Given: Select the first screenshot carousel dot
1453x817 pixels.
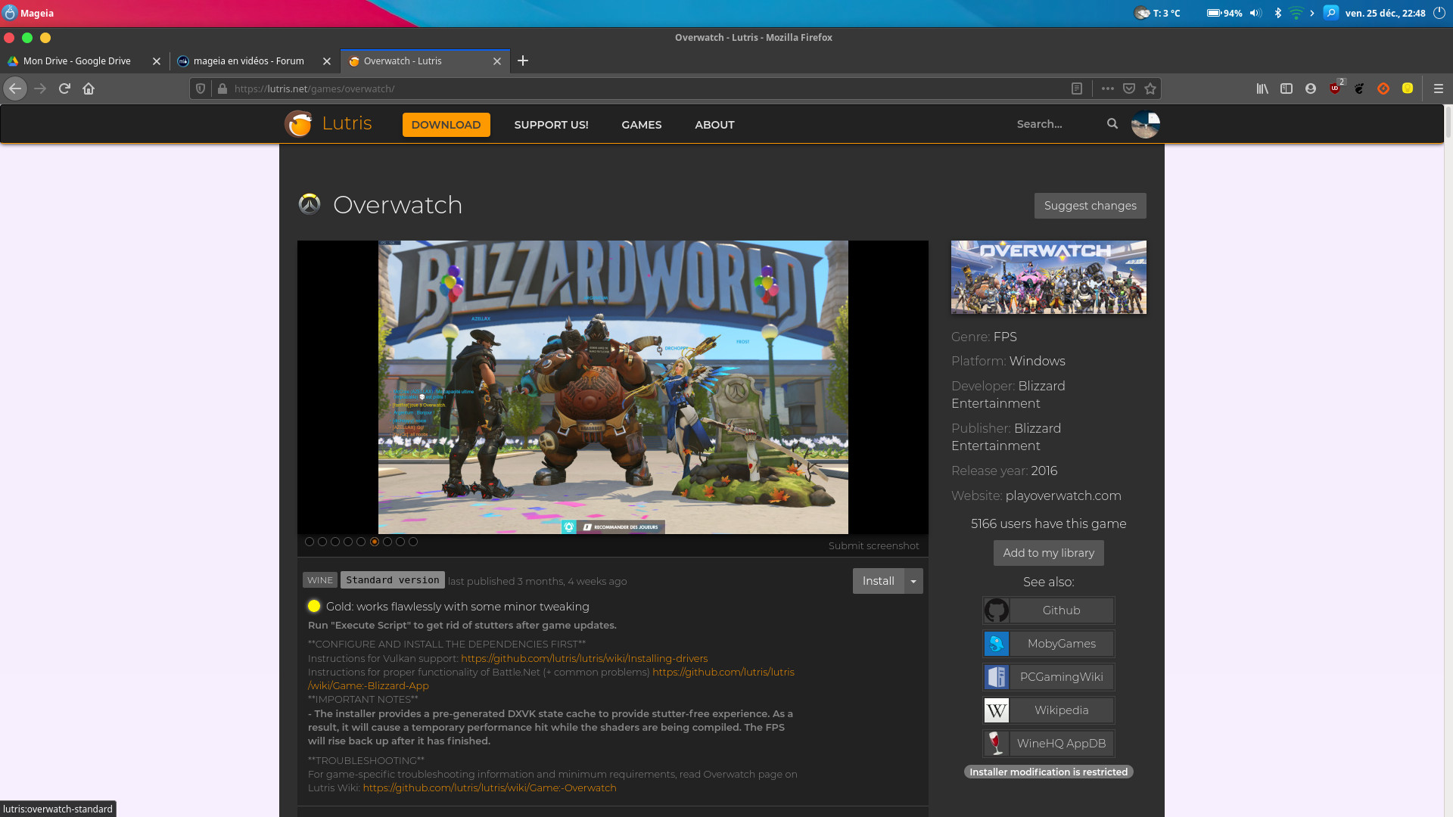Looking at the screenshot, I should click(310, 542).
